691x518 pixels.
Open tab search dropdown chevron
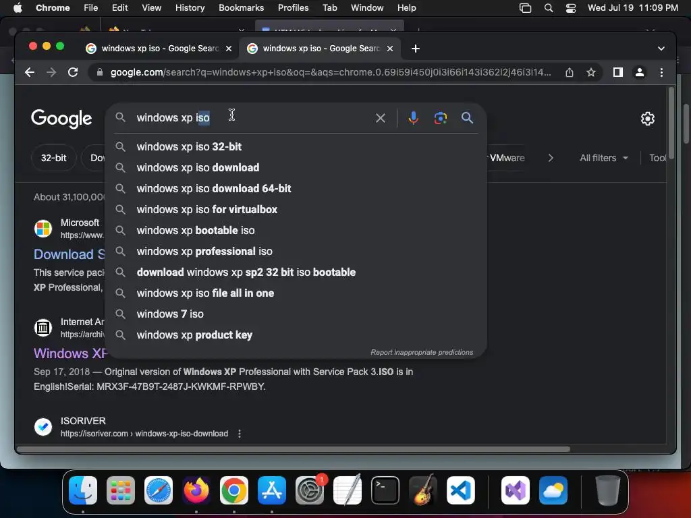tap(661, 49)
